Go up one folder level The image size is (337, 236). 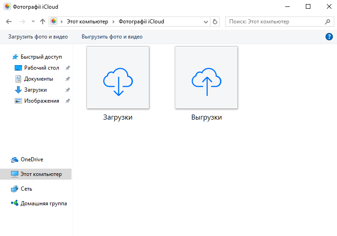pyautogui.click(x=43, y=22)
